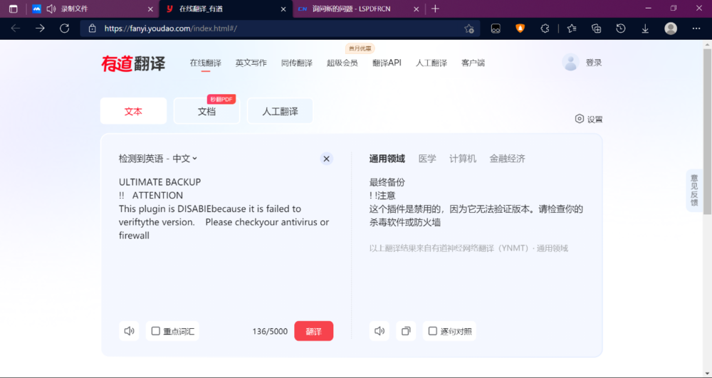Switch to the 询问新的问题 - LSPDFRCN tab
712x378 pixels.
pyautogui.click(x=351, y=9)
